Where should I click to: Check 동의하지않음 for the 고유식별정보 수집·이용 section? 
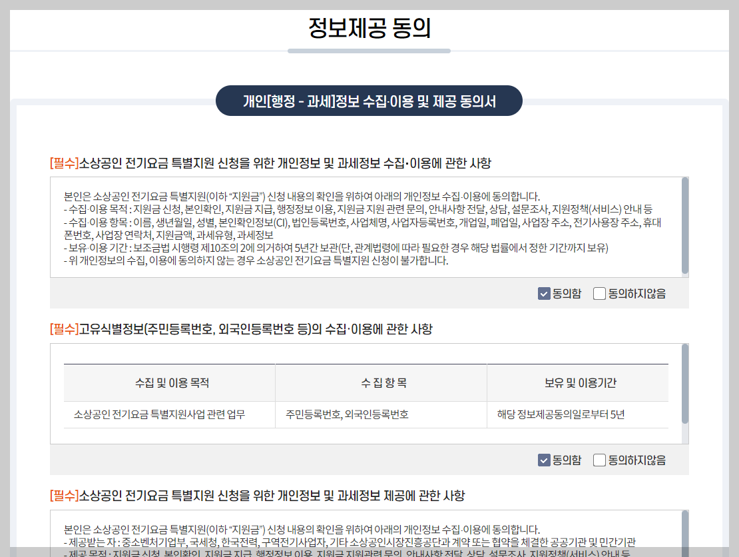click(599, 460)
